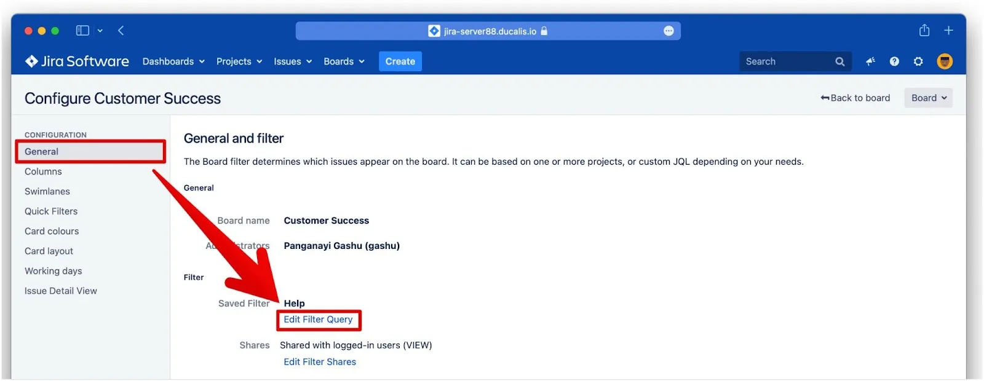Select Columns in configuration sidebar
984x381 pixels.
43,171
